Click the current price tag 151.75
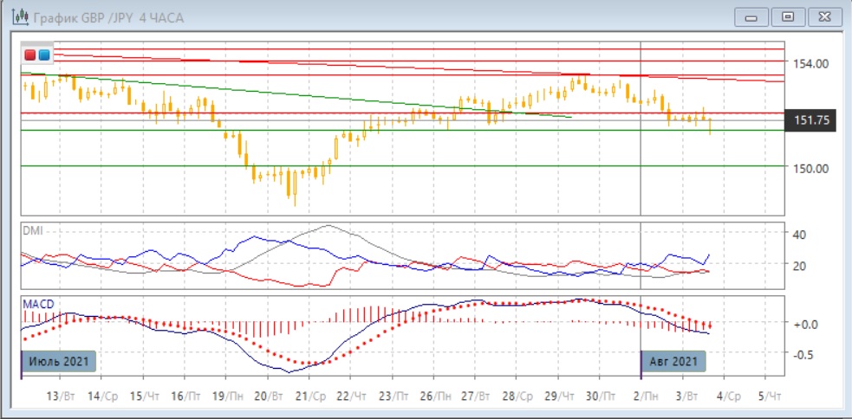The height and width of the screenshot is (419, 852). tap(810, 121)
